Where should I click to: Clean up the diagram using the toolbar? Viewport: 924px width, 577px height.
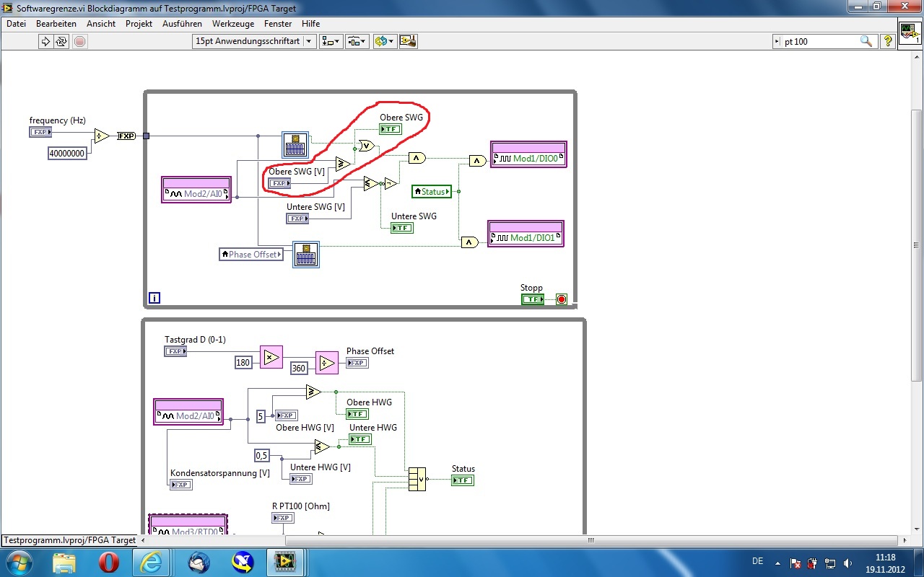point(409,41)
